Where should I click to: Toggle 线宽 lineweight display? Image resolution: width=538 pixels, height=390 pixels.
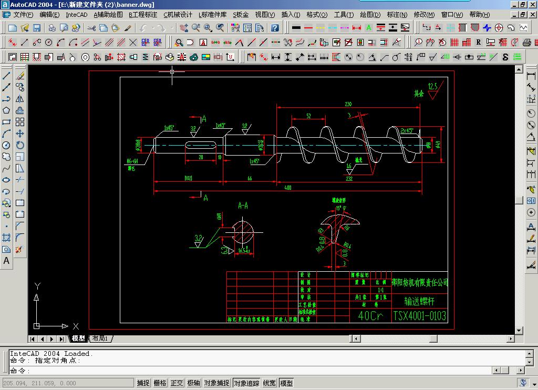270,383
